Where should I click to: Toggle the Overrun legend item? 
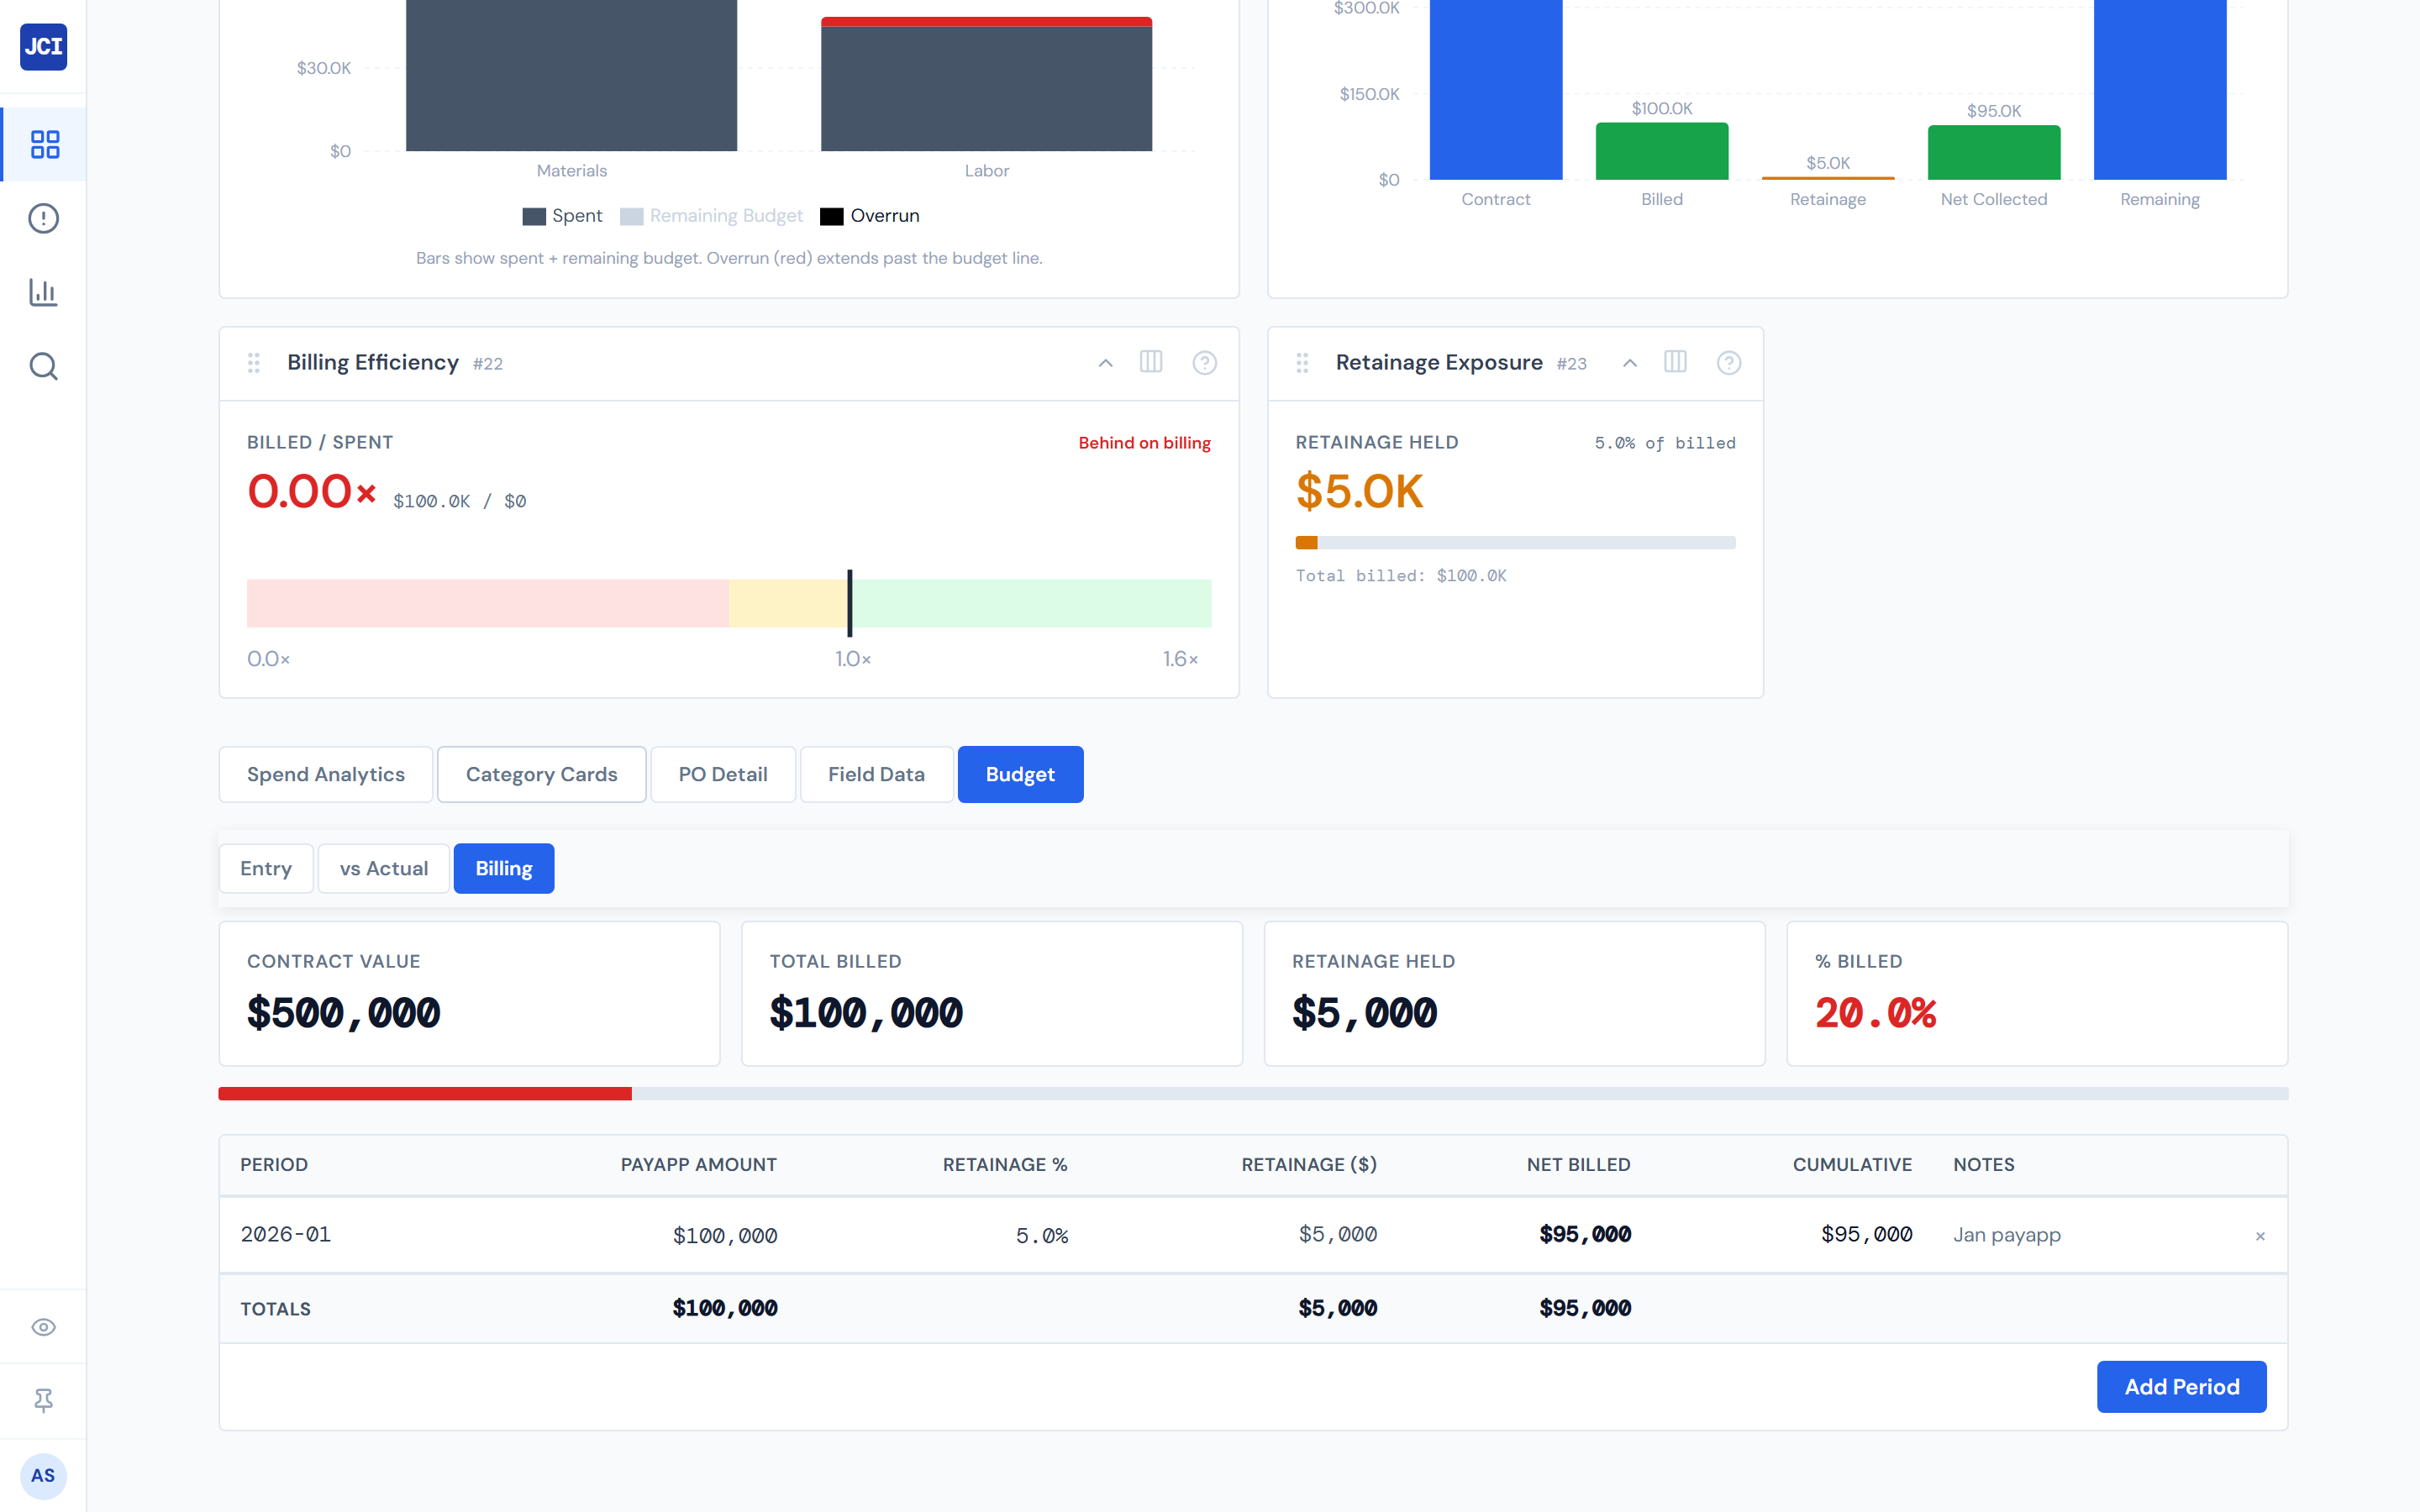click(869, 215)
